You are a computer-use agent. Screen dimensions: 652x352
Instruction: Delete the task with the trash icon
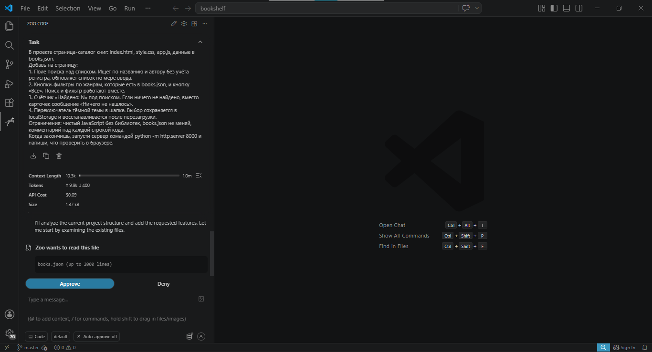[59, 156]
